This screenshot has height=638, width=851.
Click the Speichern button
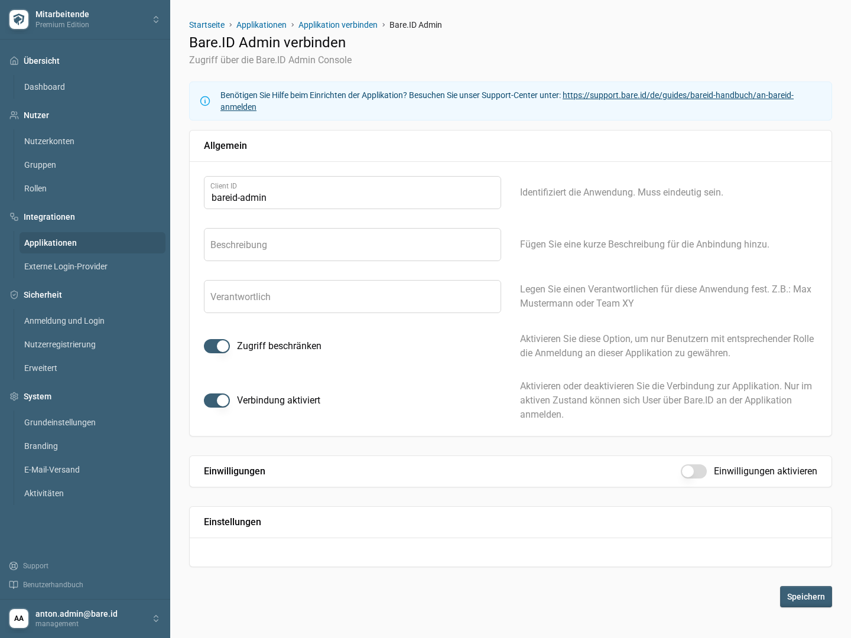805,597
